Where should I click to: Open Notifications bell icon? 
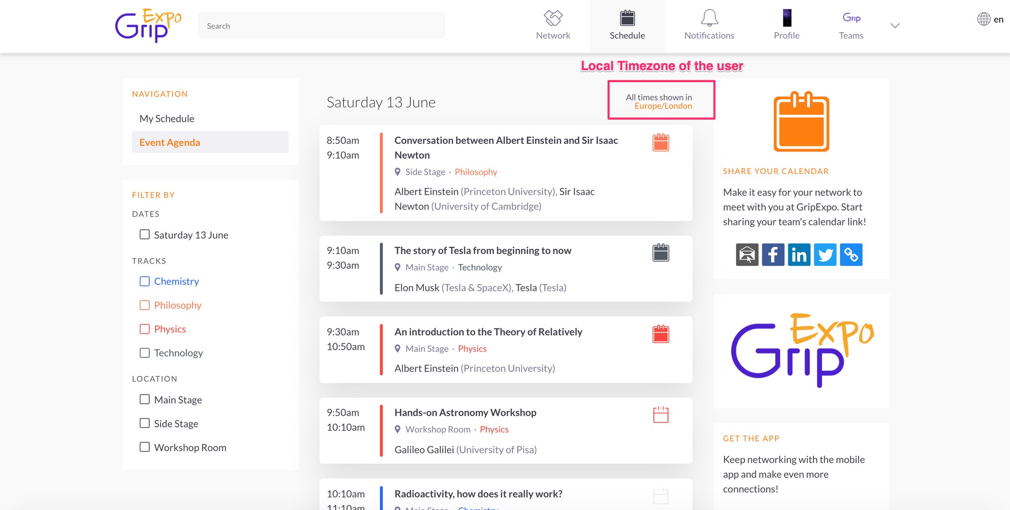tap(709, 19)
